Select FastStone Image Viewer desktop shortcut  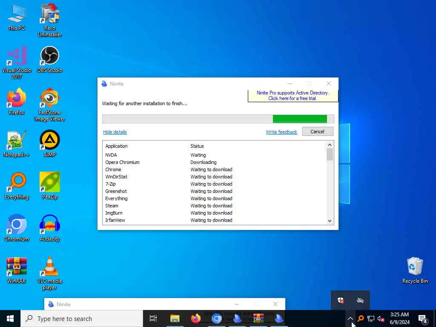pos(49,105)
